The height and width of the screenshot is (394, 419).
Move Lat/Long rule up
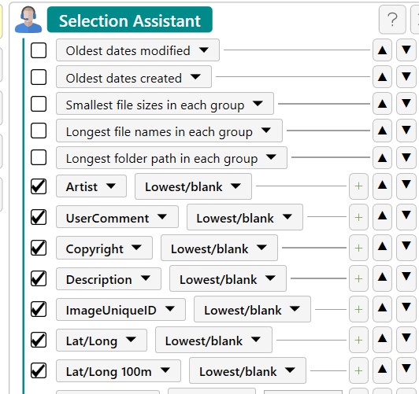coord(383,340)
